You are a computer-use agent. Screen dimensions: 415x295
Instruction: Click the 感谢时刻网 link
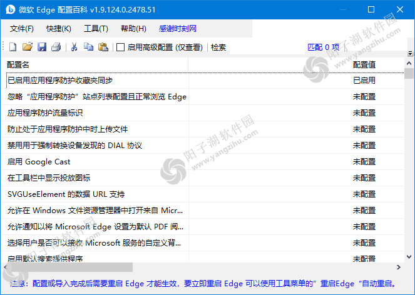178,29
